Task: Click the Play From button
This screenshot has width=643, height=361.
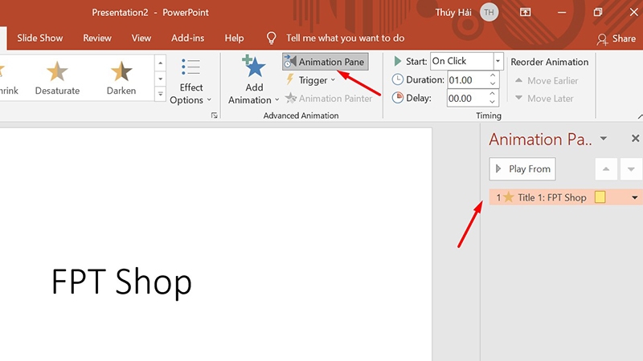Action: (x=522, y=169)
